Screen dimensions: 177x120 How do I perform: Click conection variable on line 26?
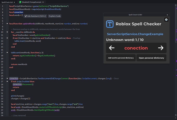(14, 78)
